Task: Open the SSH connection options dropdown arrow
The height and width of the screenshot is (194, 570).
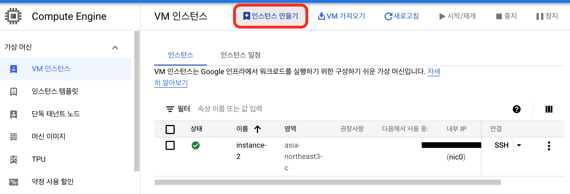Action: tap(519, 145)
